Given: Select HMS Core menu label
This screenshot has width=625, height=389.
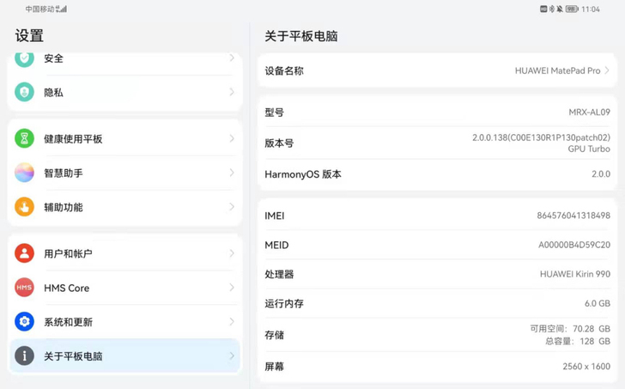Looking at the screenshot, I should coord(67,288).
